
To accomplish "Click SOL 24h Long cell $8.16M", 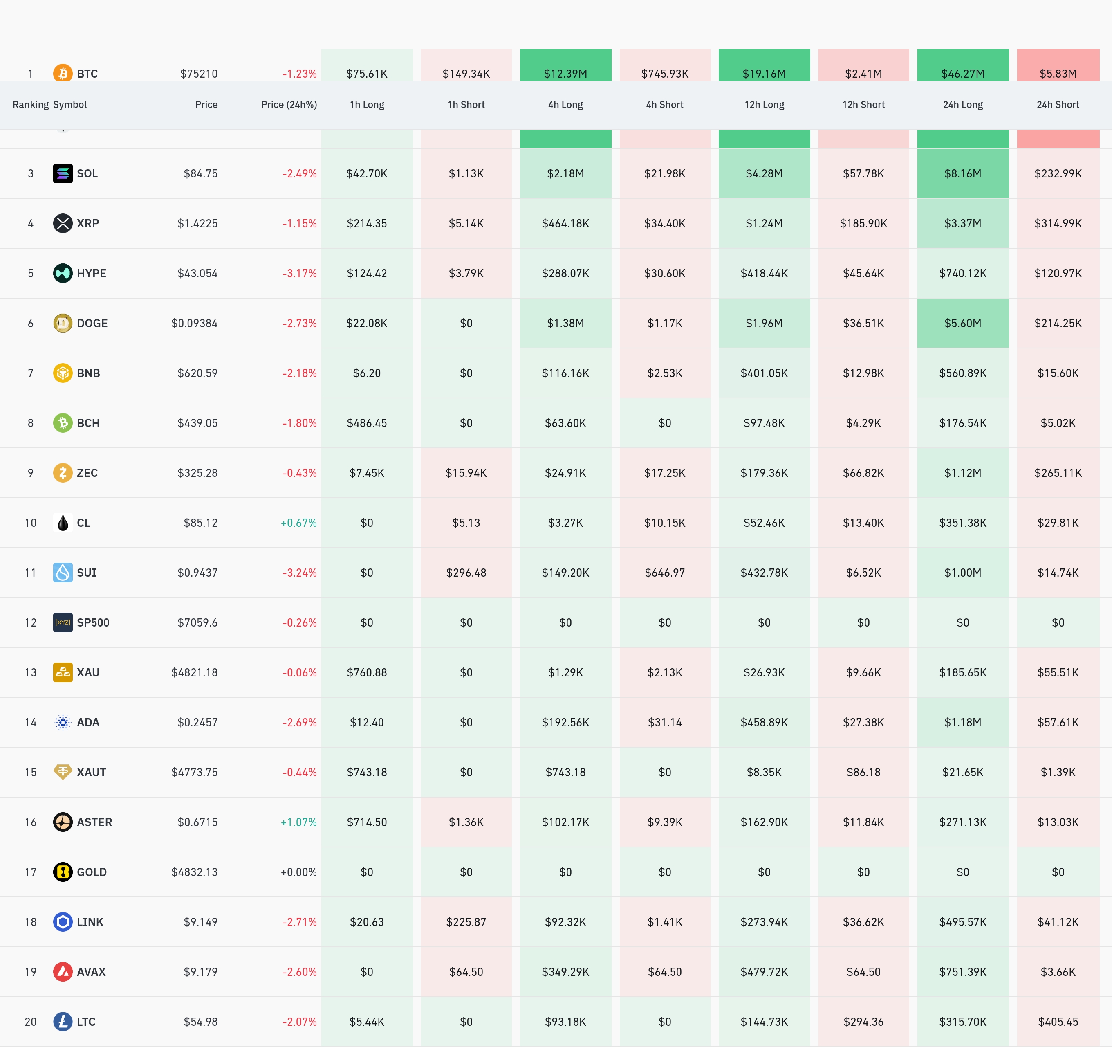I will pos(962,173).
